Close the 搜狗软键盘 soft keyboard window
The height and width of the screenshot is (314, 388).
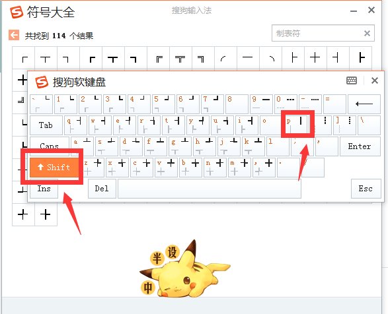pos(375,80)
